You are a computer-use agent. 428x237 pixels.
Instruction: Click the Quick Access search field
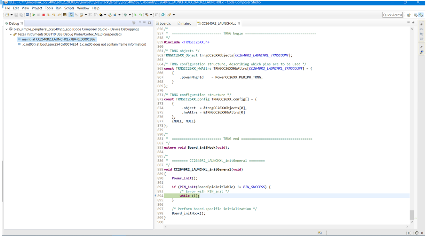click(392, 15)
